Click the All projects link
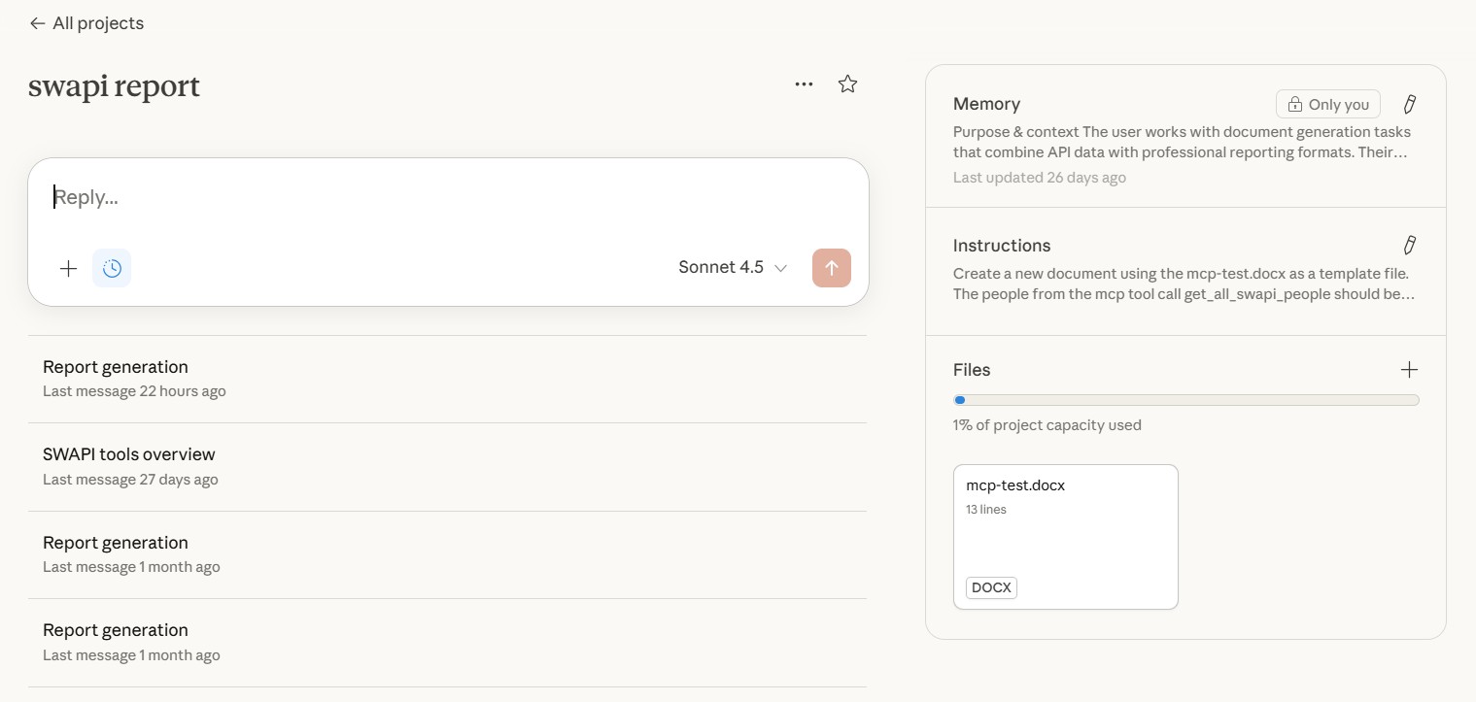This screenshot has width=1476, height=702. tap(98, 23)
